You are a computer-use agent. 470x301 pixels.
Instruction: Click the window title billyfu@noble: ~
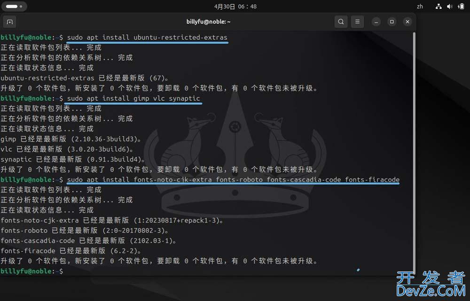pyautogui.click(x=208, y=22)
